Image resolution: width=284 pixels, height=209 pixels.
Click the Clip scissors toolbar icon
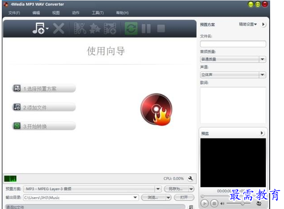80,29
